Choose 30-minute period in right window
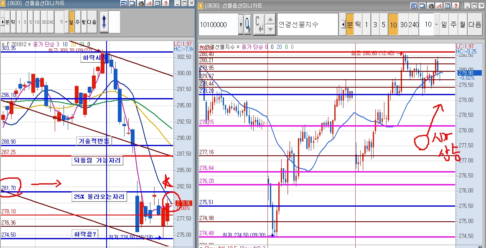The width and height of the screenshot is (486, 248). click(404, 25)
